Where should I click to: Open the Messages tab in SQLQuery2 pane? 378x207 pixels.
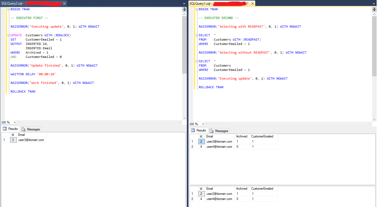[x=31, y=129]
